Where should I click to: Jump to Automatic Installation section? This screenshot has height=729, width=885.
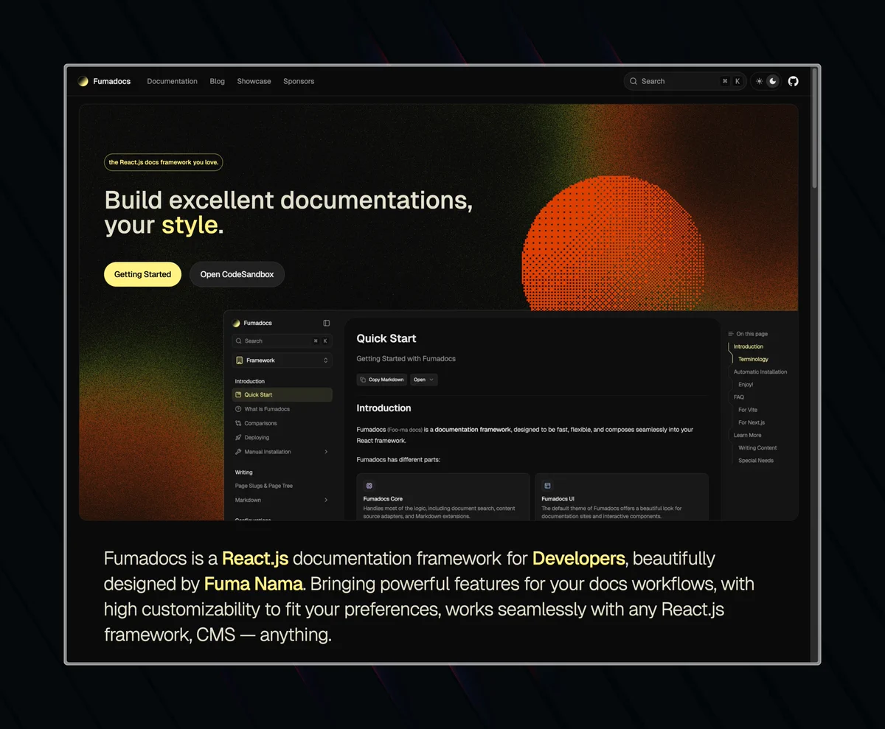point(760,372)
